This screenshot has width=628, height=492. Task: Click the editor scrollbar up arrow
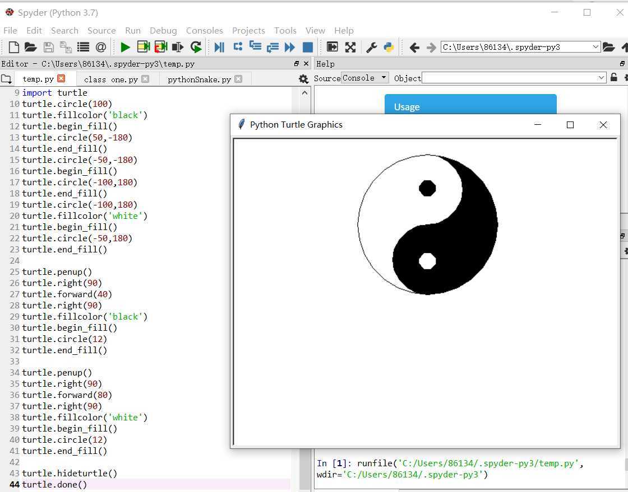click(305, 93)
